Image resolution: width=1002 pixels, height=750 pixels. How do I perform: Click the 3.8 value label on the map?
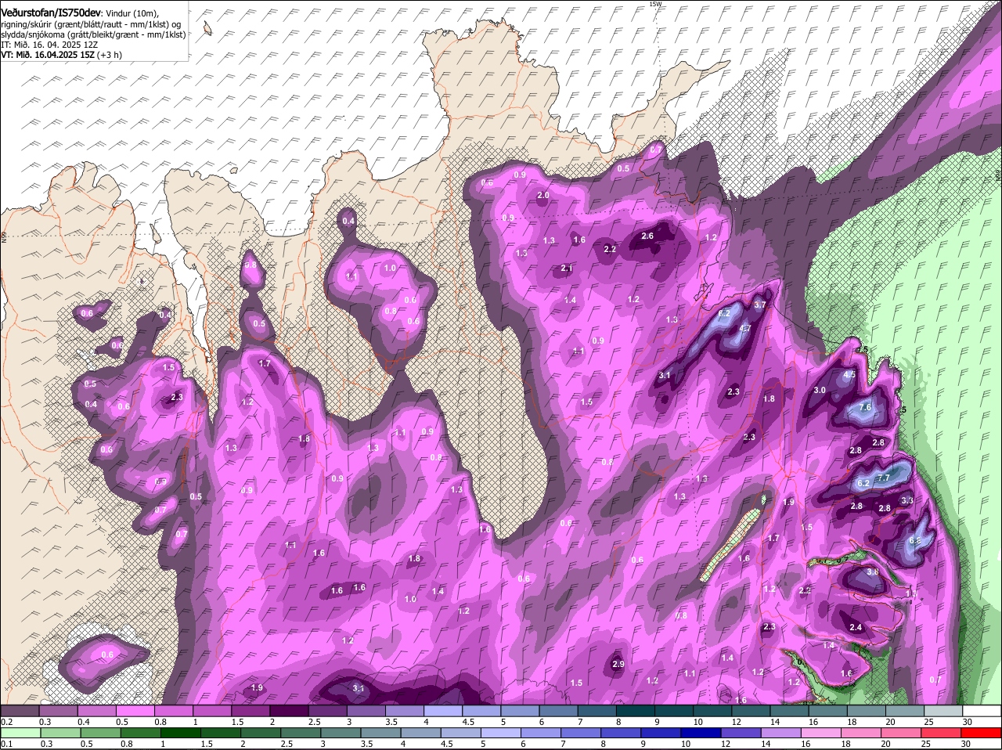click(873, 572)
